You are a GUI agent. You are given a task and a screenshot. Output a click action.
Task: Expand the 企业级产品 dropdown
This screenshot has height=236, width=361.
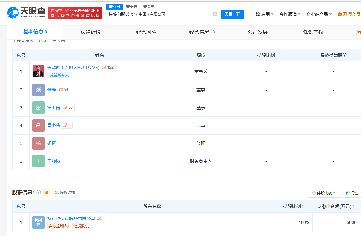coord(331,14)
